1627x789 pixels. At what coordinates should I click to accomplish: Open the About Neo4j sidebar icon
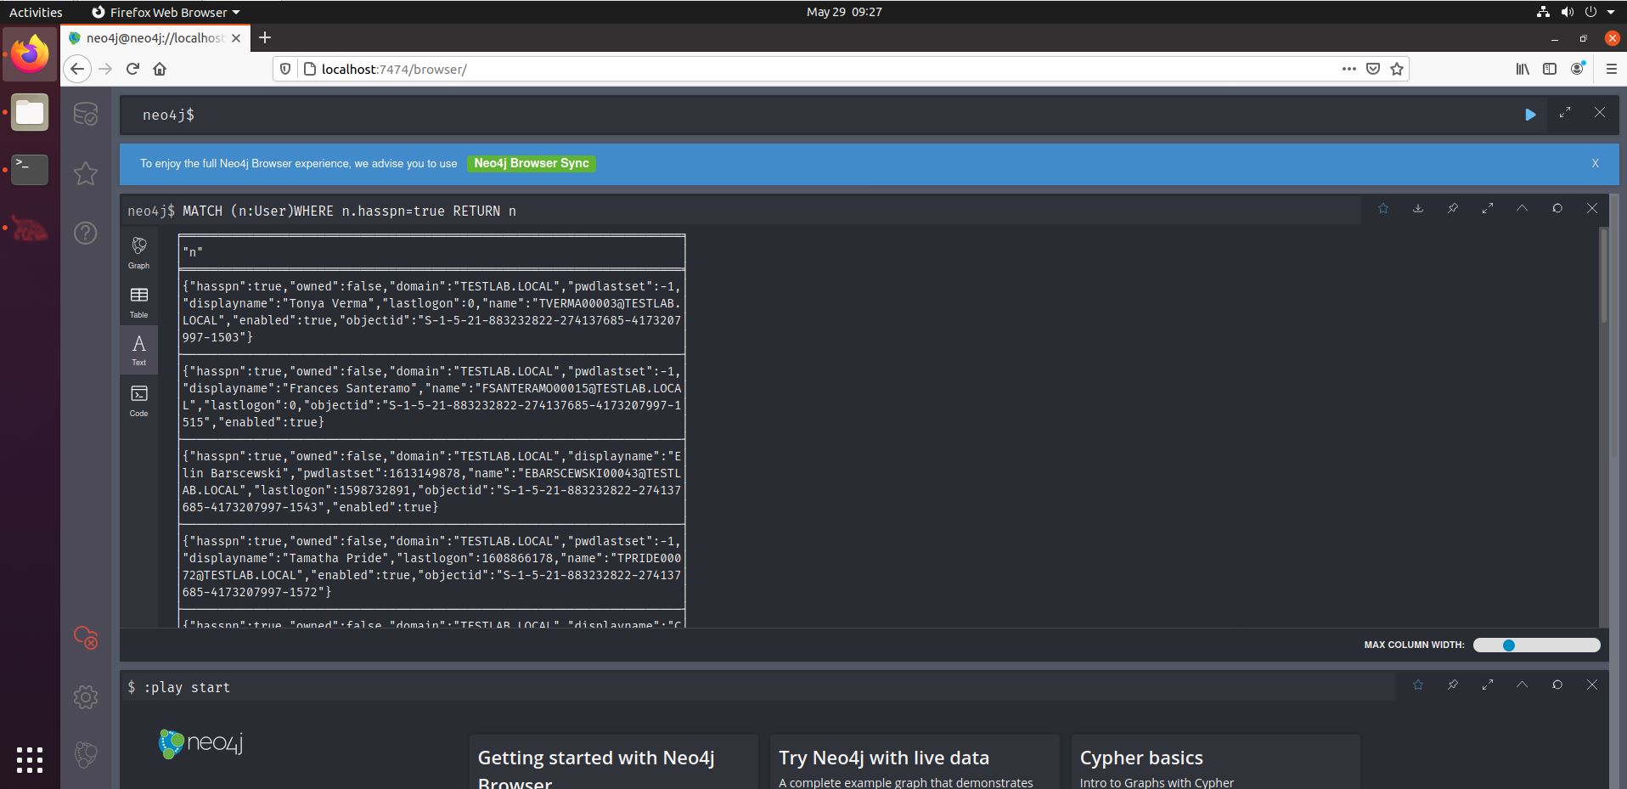(x=86, y=754)
